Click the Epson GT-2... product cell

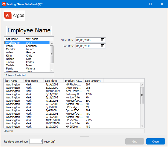pyautogui.click(x=74, y=110)
